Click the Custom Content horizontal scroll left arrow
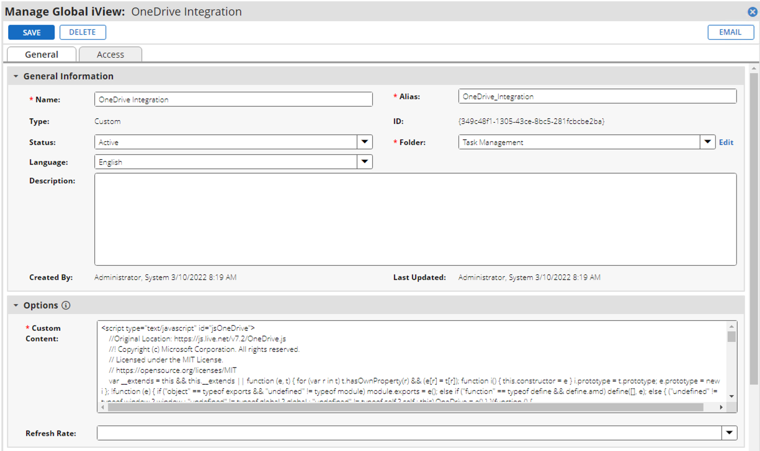The height and width of the screenshot is (451, 760). [x=102, y=407]
